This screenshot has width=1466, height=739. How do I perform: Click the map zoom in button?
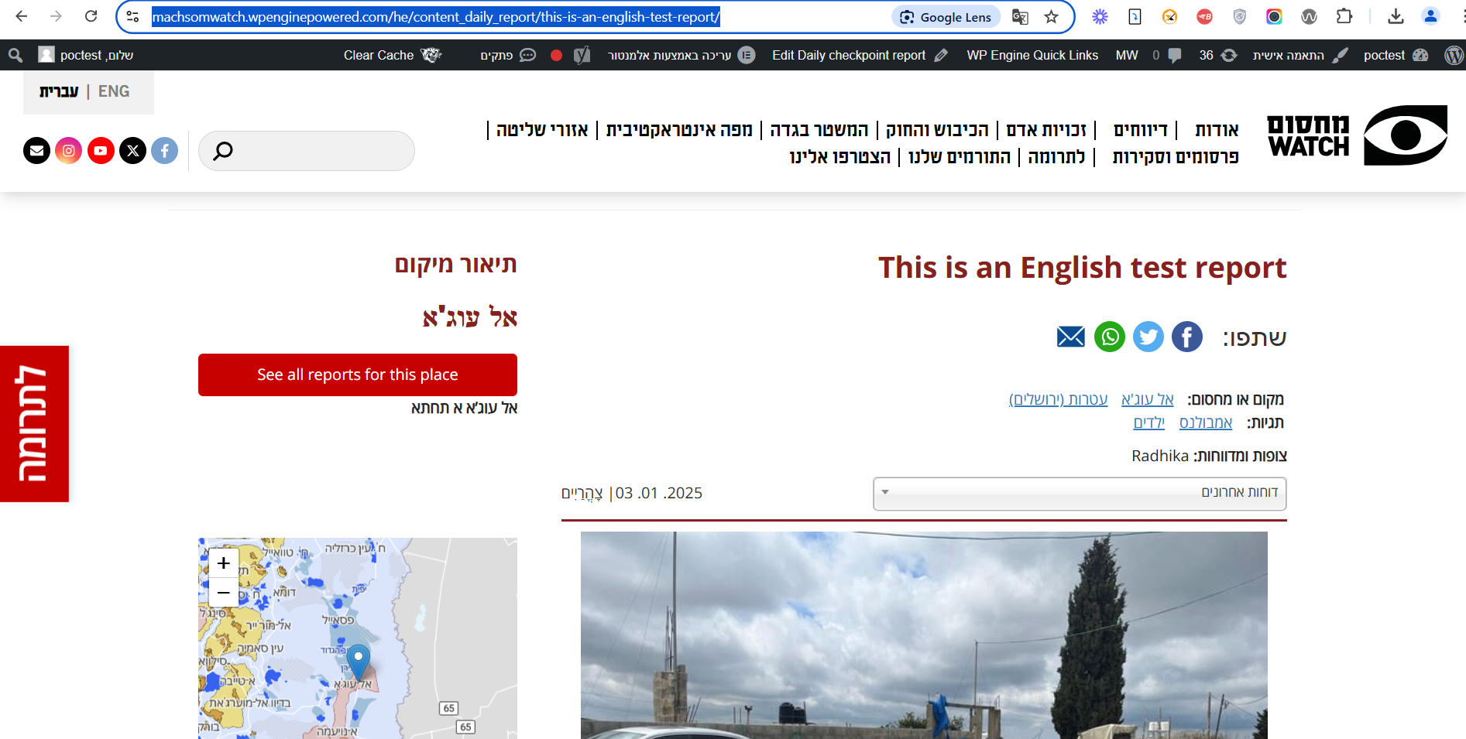(224, 563)
